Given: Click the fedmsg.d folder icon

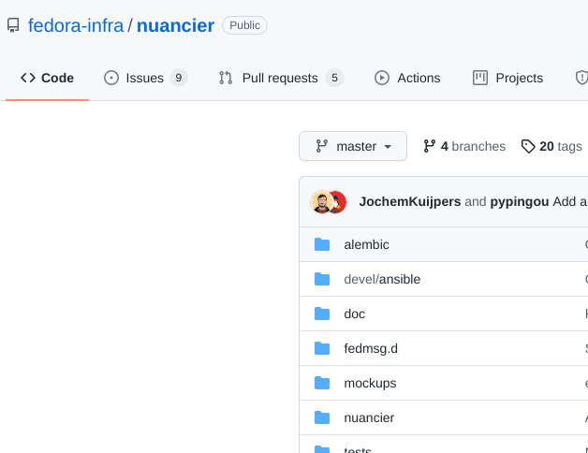Looking at the screenshot, I should coord(322,348).
